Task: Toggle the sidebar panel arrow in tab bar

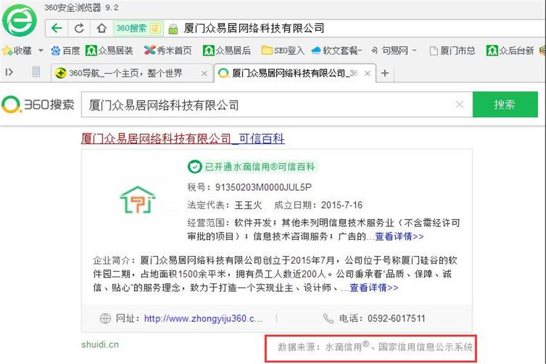Action: tap(10, 72)
